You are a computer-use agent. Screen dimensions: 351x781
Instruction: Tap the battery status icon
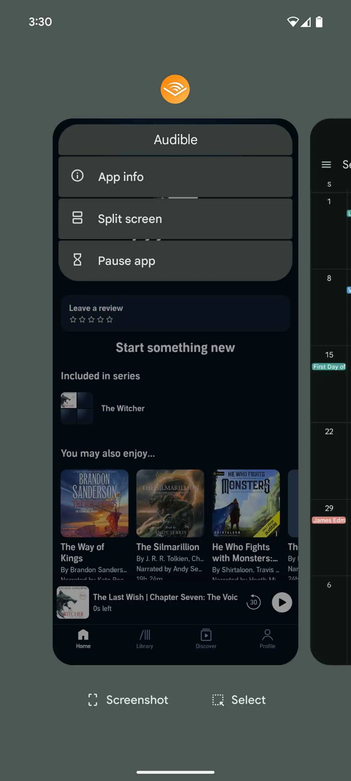click(319, 22)
